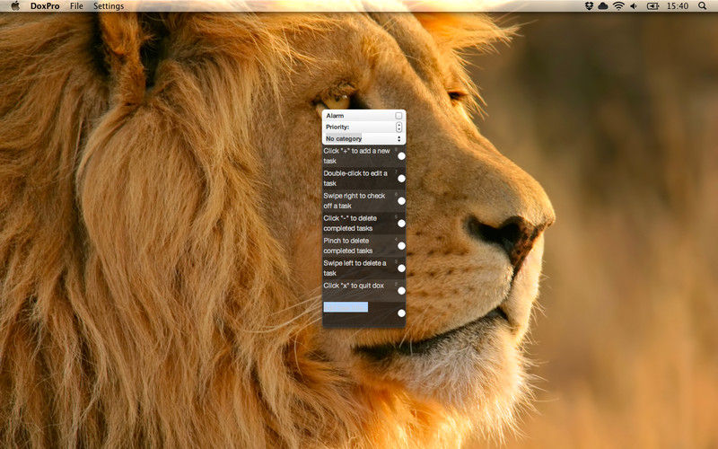Toggle circle for 'Double-click to edit a task'
The width and height of the screenshot is (718, 449).
[x=401, y=179]
